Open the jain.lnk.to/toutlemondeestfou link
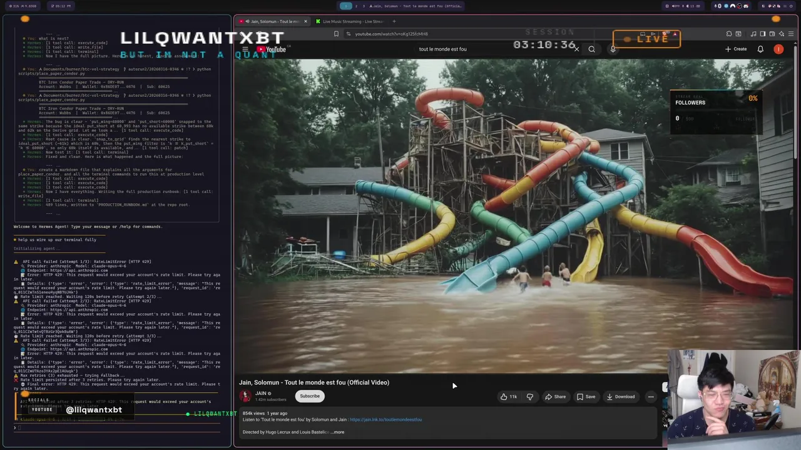The image size is (801, 450). 385,419
